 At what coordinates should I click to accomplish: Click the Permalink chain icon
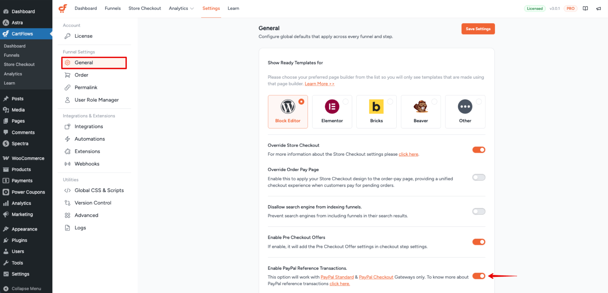[67, 88]
